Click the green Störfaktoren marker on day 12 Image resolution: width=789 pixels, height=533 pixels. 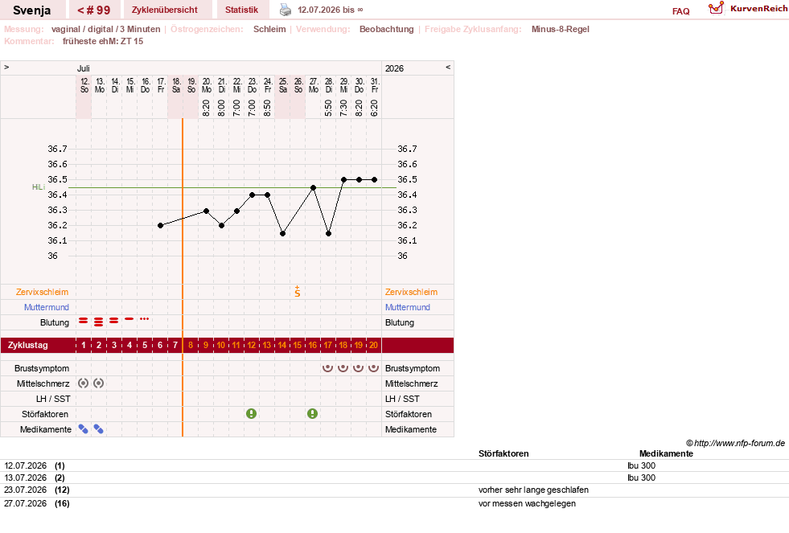tap(252, 414)
